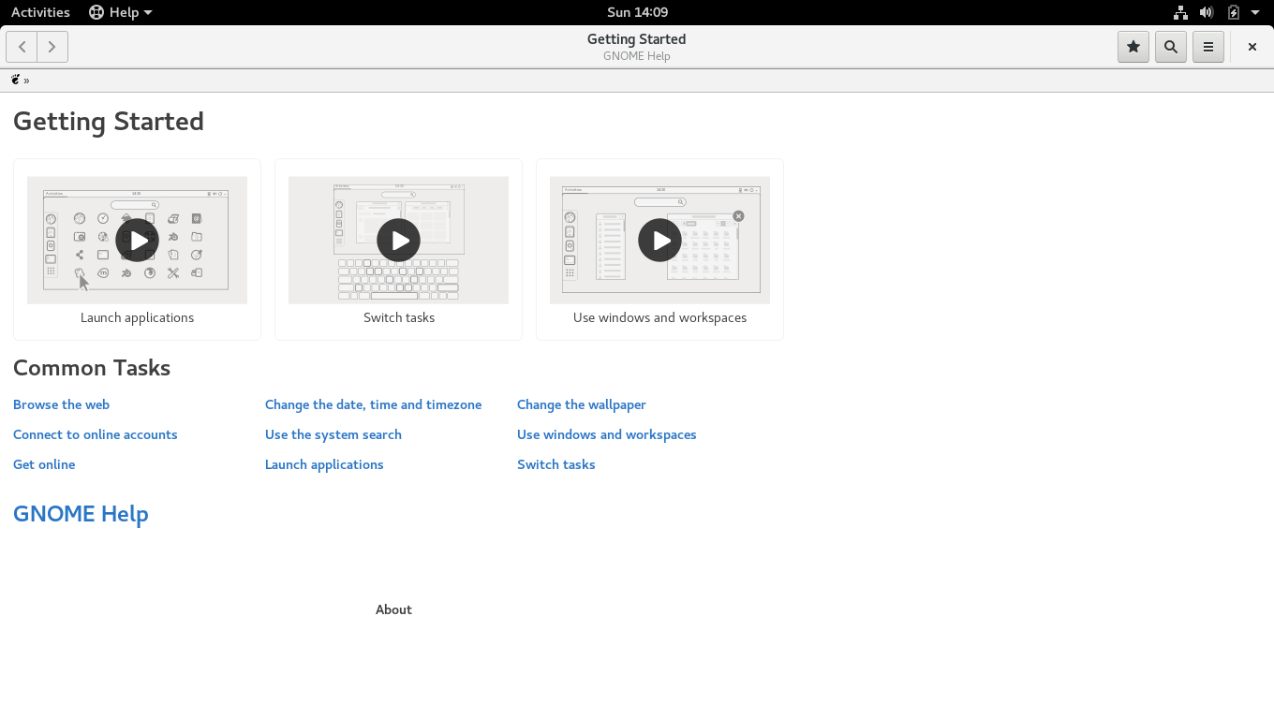
Task: Open Use windows and workspaces card caption
Action: click(x=659, y=317)
